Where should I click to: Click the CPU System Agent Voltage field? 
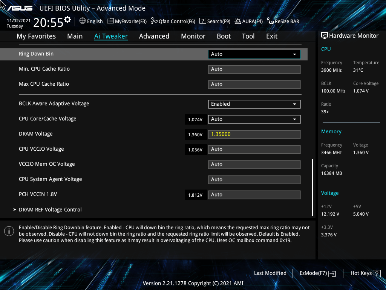pyautogui.click(x=254, y=179)
